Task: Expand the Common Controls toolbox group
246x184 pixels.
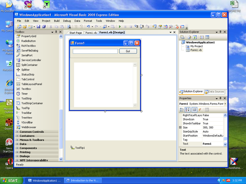Action: (18, 132)
